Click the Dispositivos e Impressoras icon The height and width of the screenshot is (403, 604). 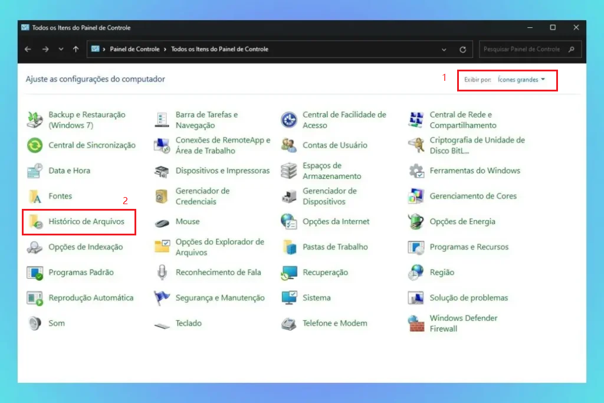coord(162,171)
